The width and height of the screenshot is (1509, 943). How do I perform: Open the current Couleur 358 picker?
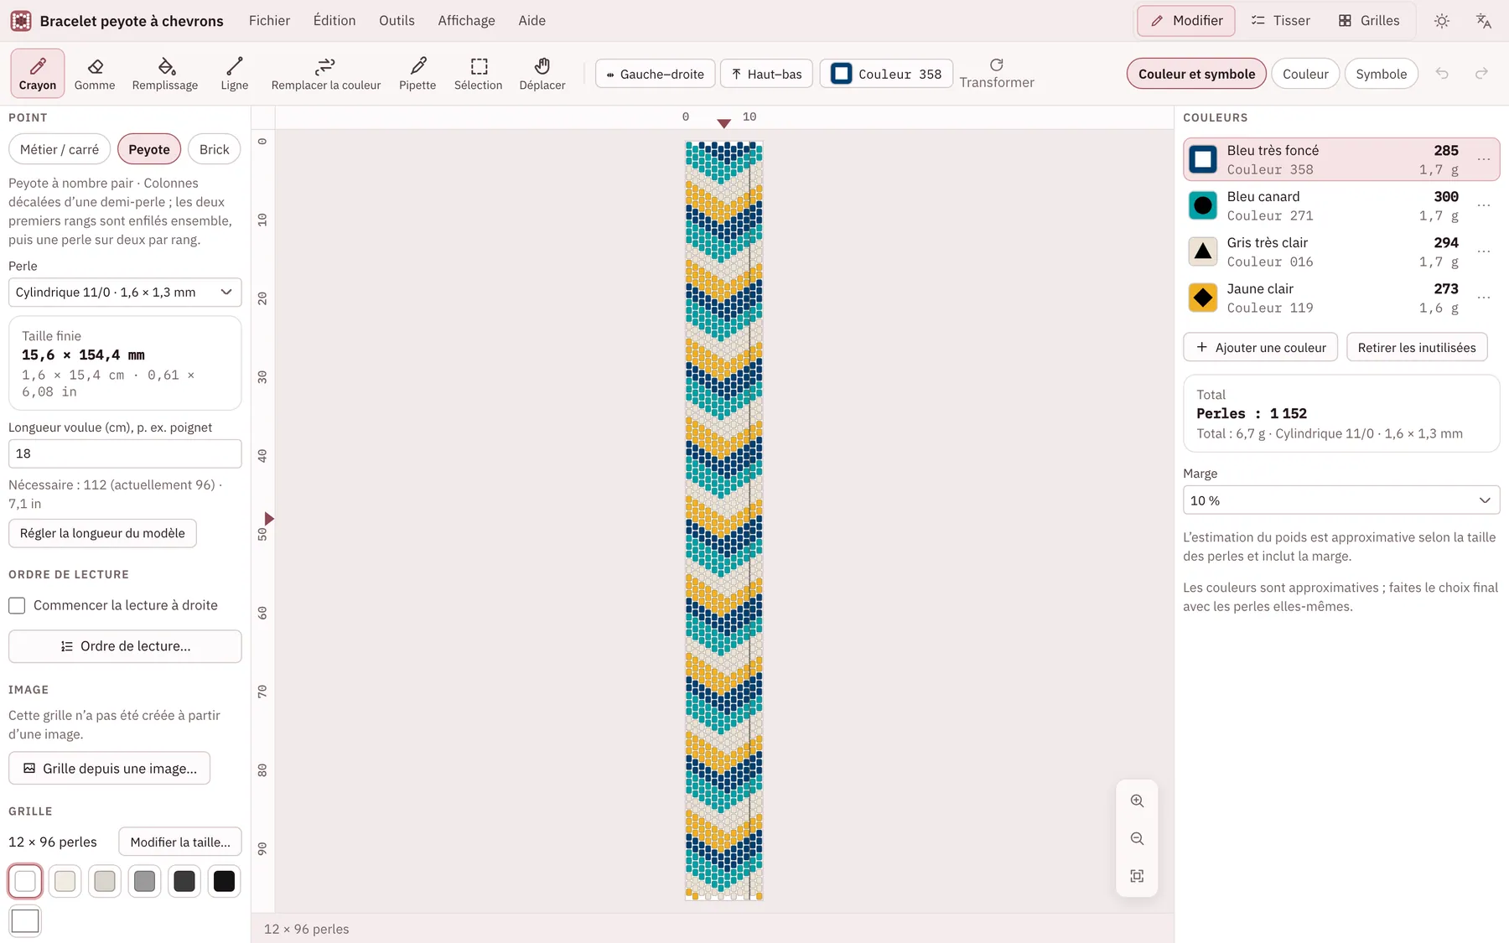tap(886, 74)
